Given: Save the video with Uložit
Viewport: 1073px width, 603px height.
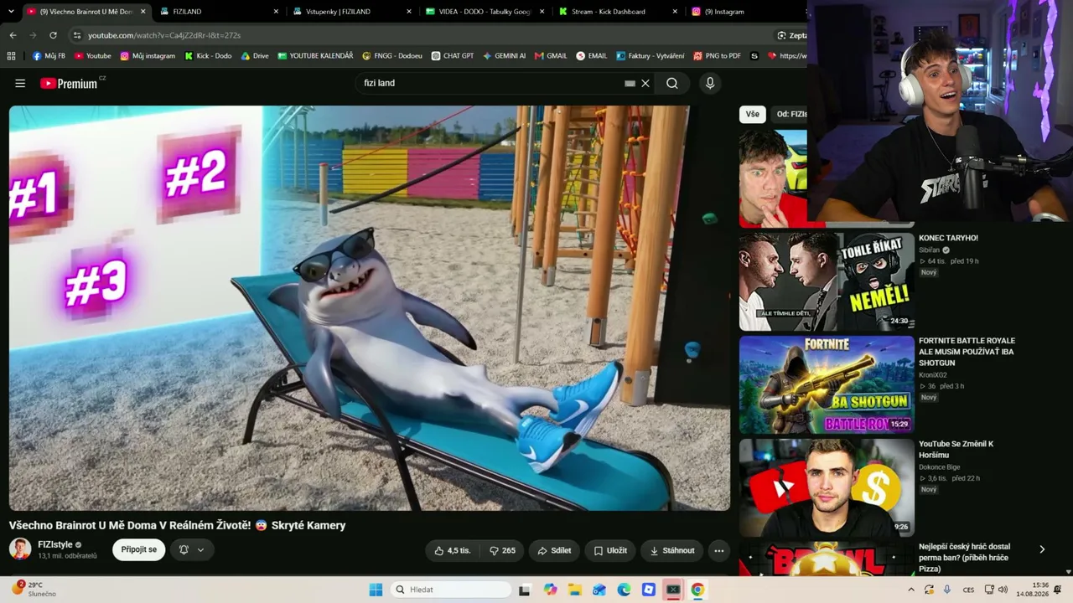Looking at the screenshot, I should click(x=610, y=550).
